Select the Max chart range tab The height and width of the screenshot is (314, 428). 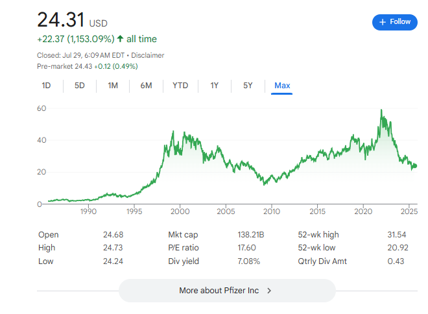[x=282, y=86]
